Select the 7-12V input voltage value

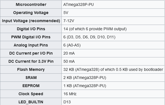point(69,21)
